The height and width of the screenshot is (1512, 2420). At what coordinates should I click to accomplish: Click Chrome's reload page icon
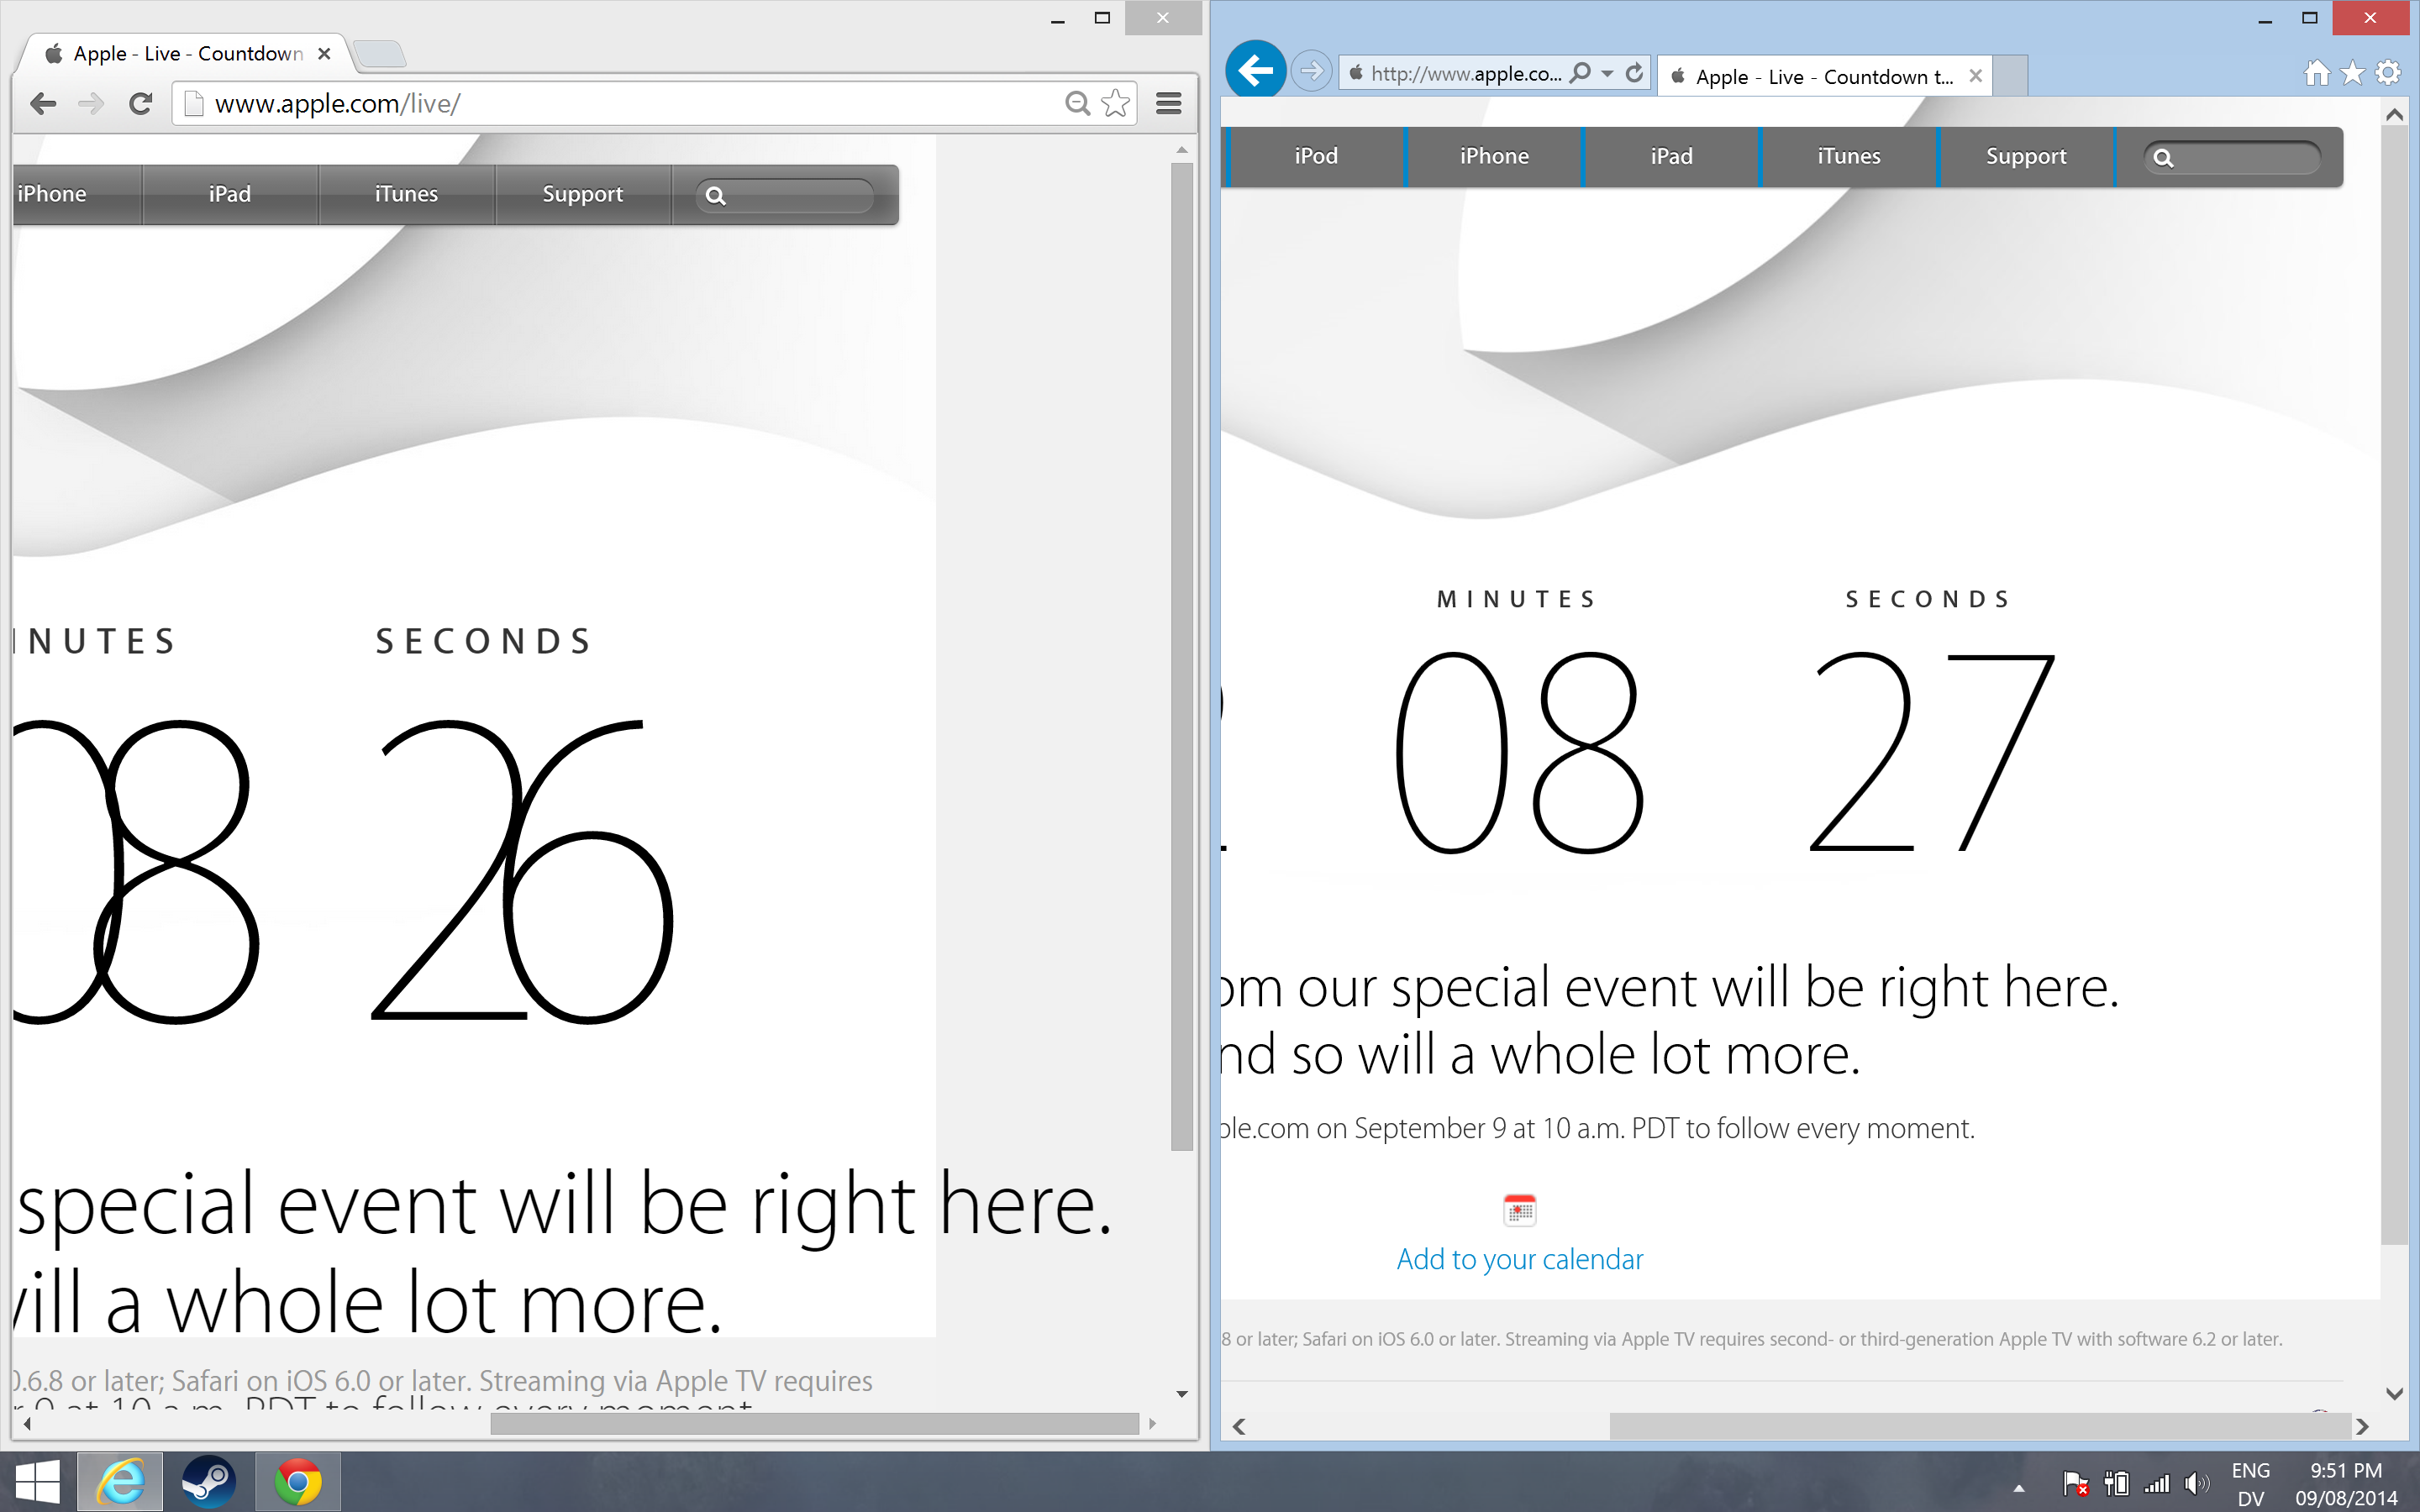pos(141,103)
